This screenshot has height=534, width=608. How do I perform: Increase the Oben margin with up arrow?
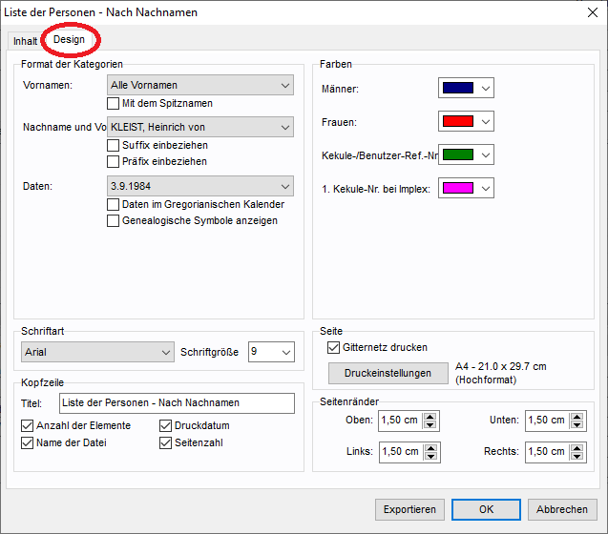(430, 416)
